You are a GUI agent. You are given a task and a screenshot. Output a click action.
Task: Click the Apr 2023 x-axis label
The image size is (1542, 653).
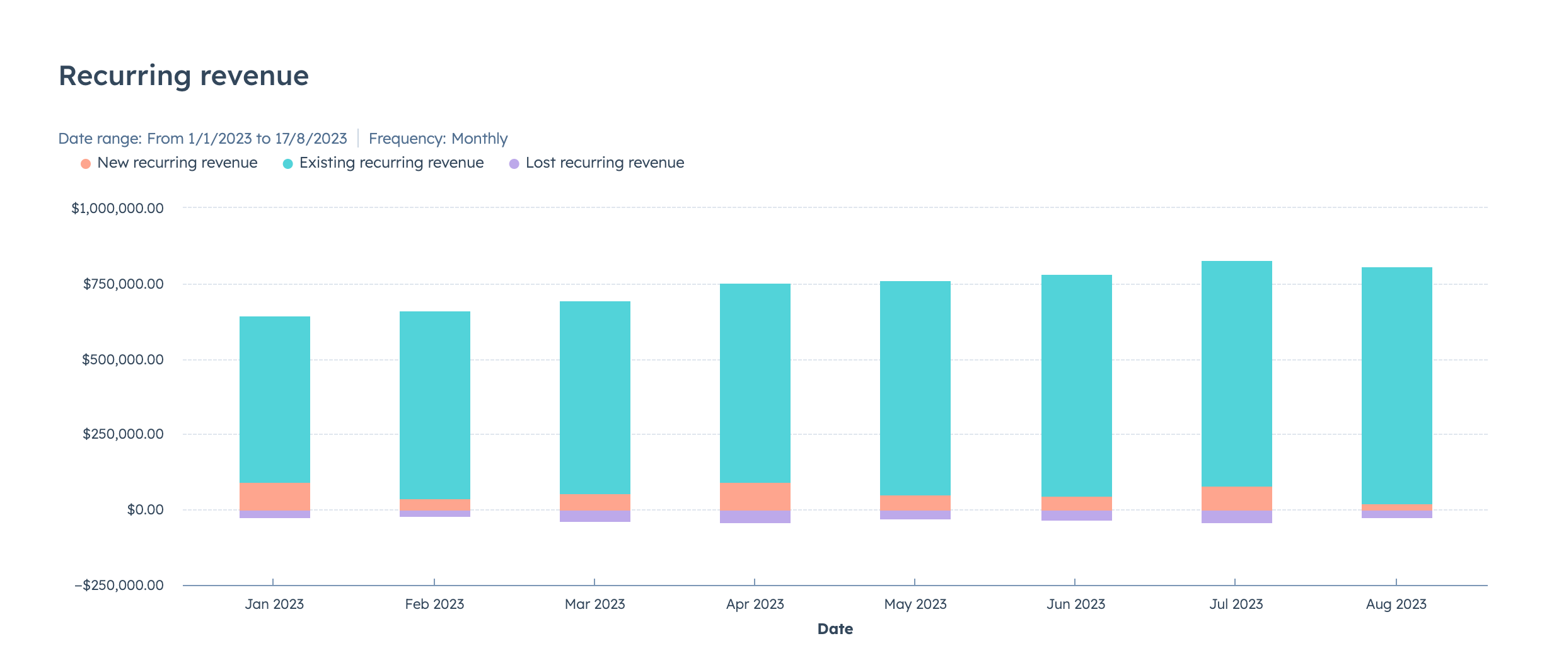tap(755, 604)
